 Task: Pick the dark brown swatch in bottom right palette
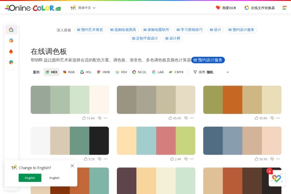(x=252, y=181)
